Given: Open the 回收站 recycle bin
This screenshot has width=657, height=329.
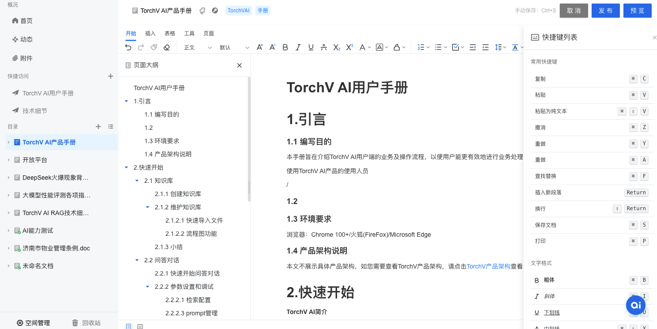Looking at the screenshot, I should [x=86, y=323].
